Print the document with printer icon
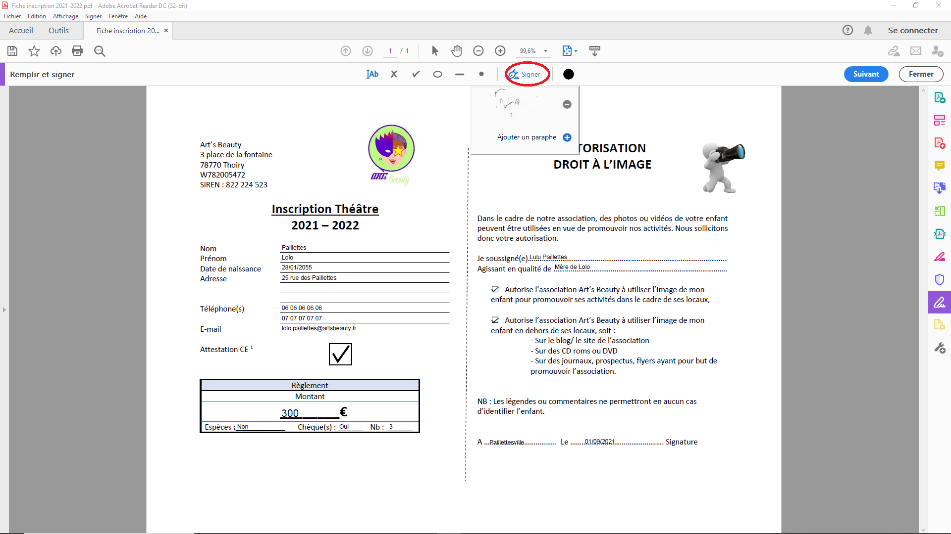The image size is (951, 534). [77, 51]
